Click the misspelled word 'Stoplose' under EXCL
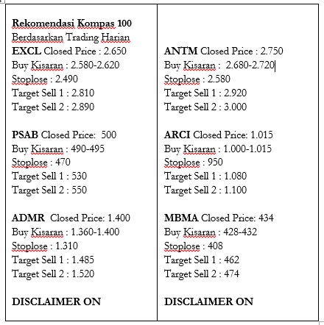The image size is (324, 325). point(29,79)
